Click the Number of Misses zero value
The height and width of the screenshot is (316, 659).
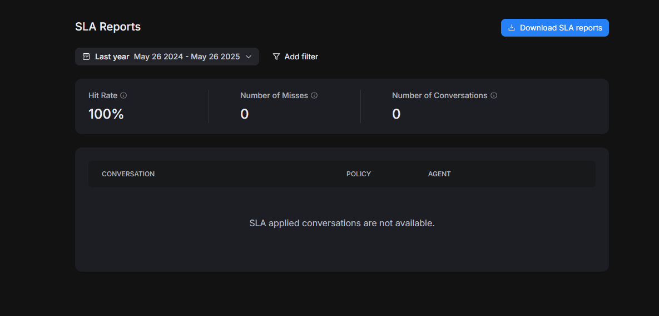click(x=245, y=114)
